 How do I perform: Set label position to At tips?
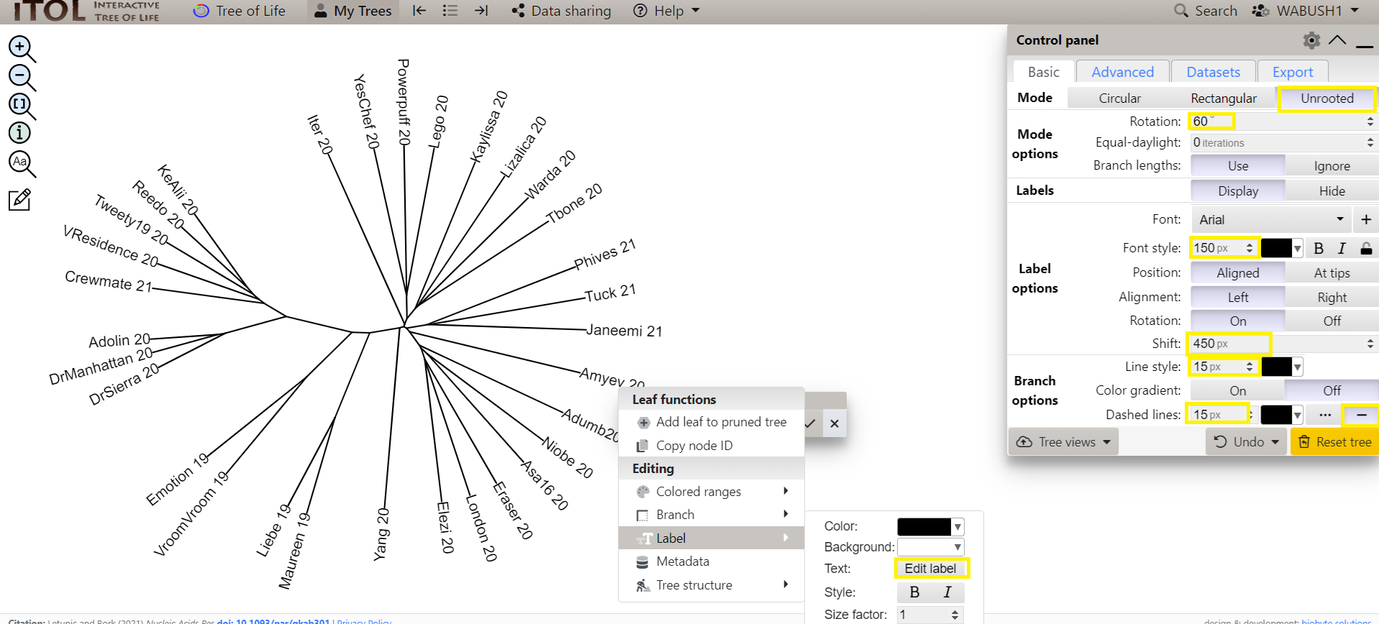1332,273
